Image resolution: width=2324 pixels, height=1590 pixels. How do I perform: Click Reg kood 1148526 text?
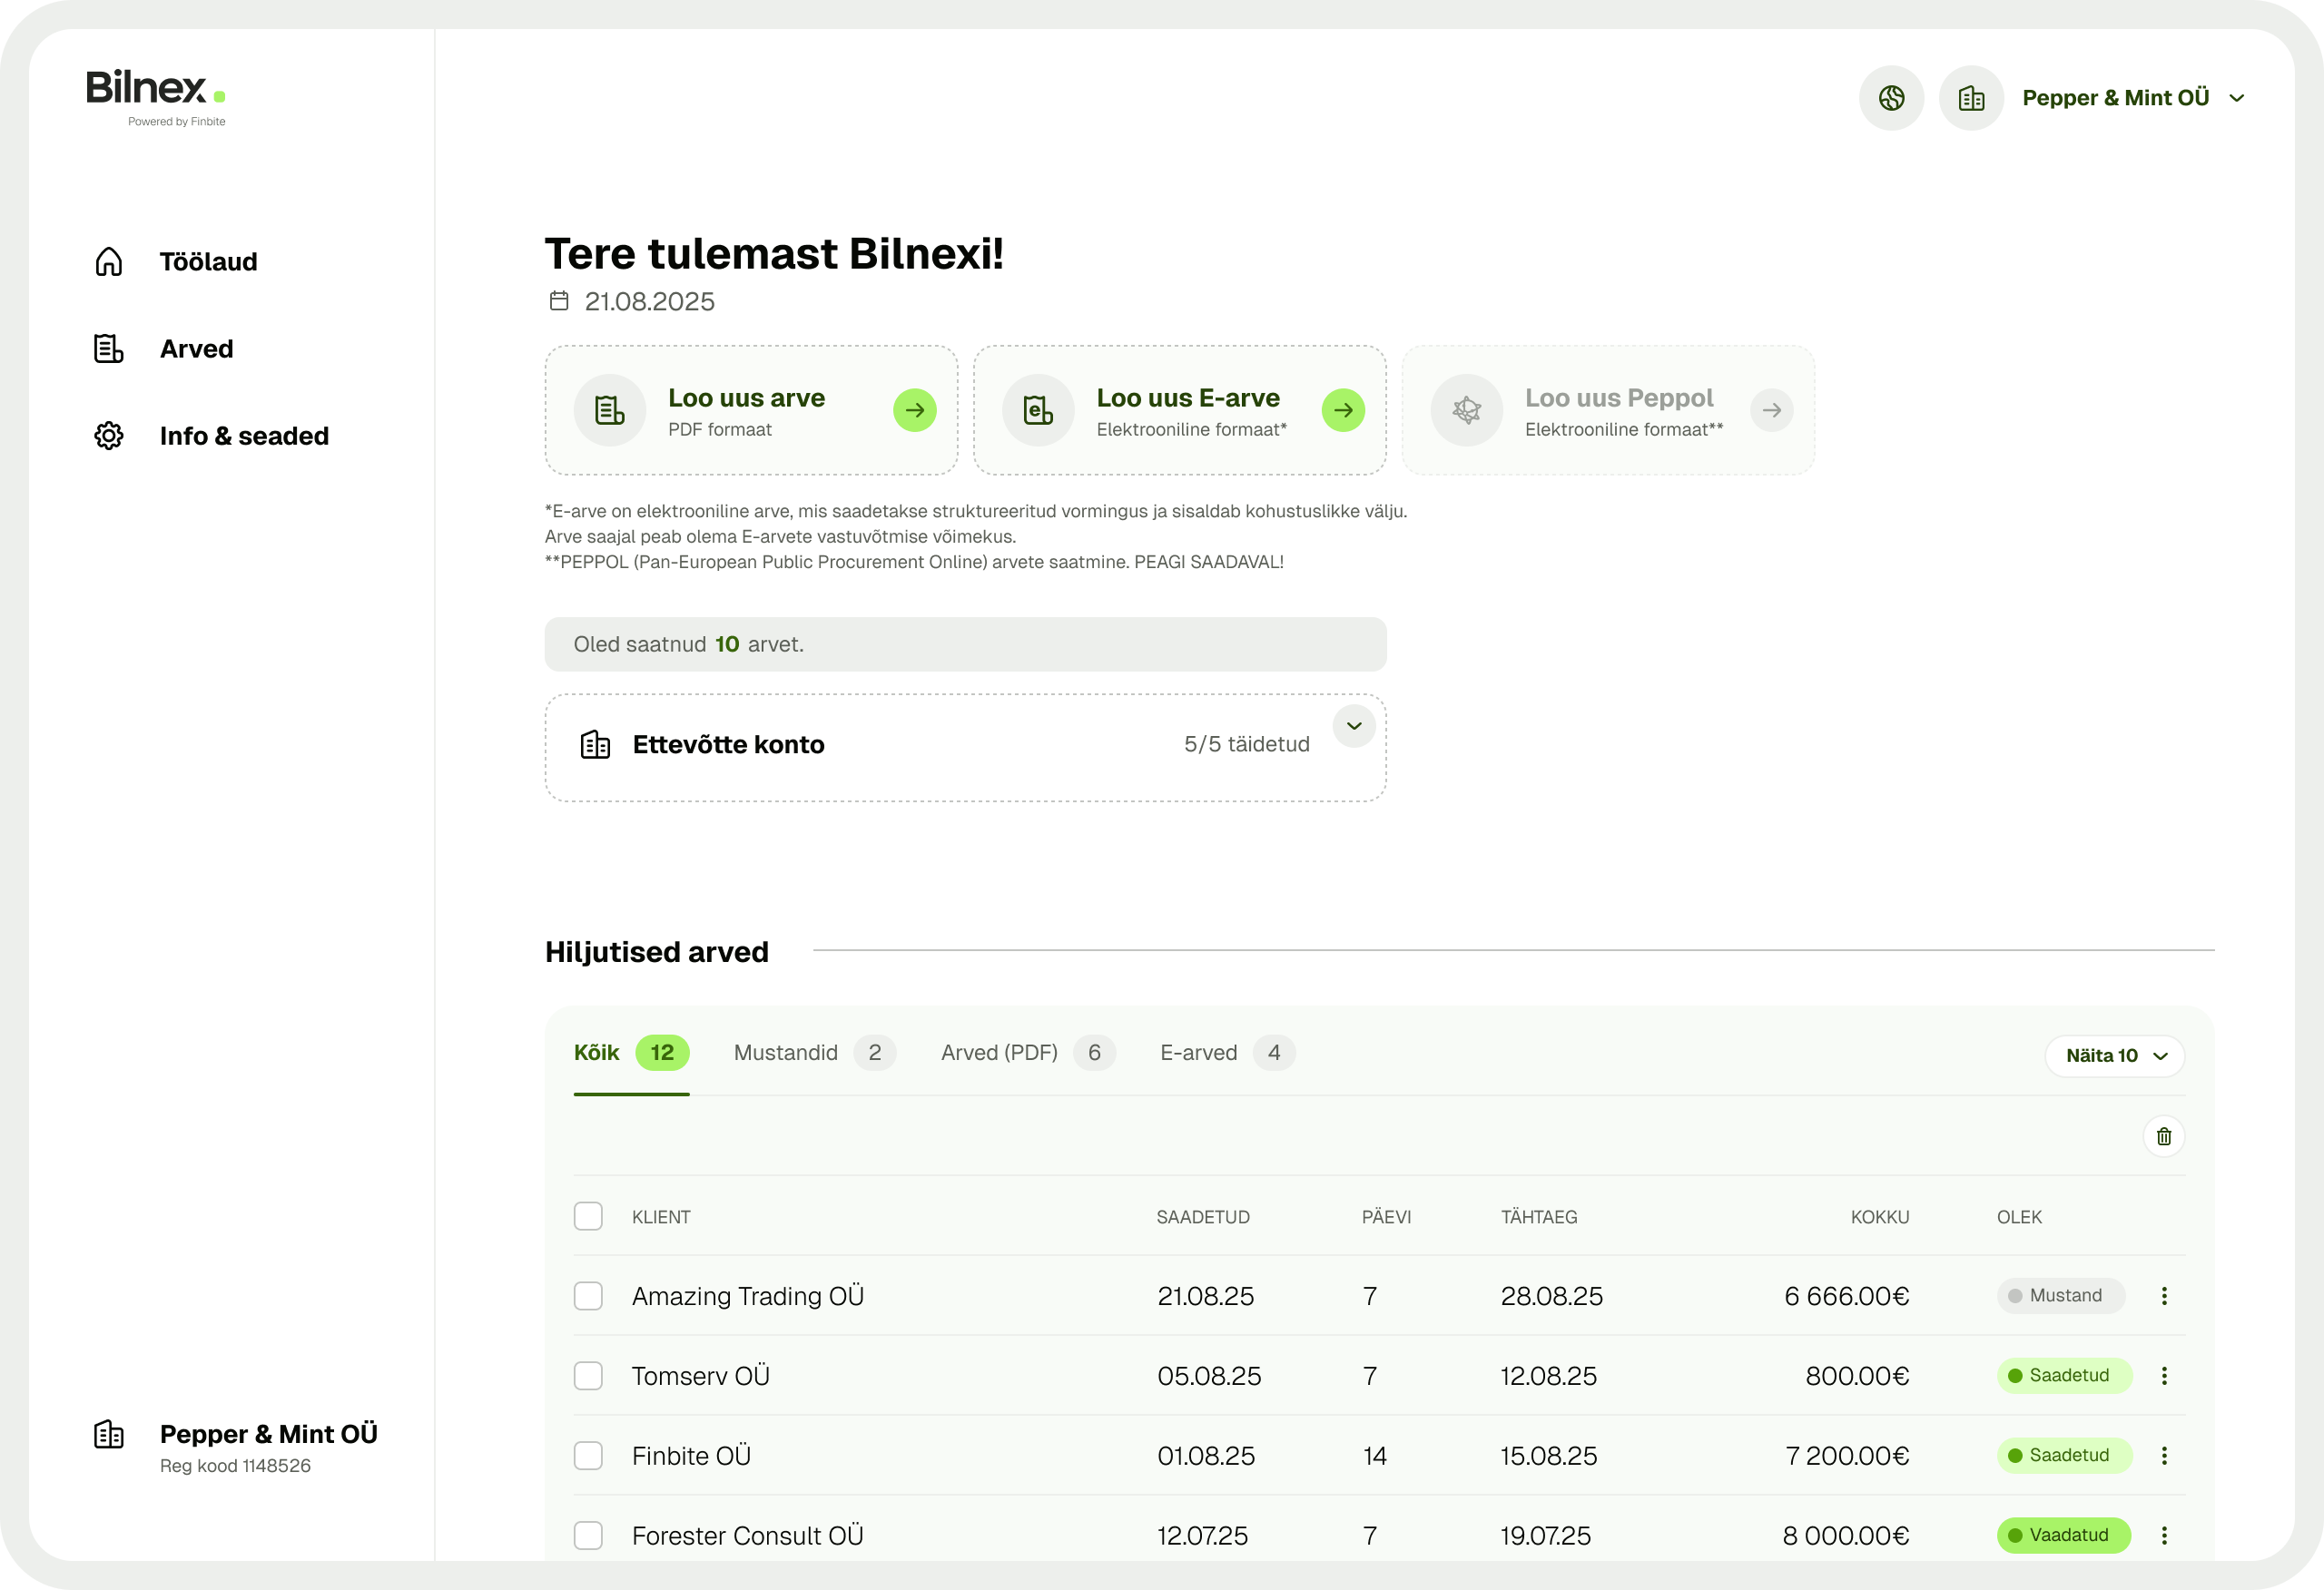pyautogui.click(x=235, y=1466)
